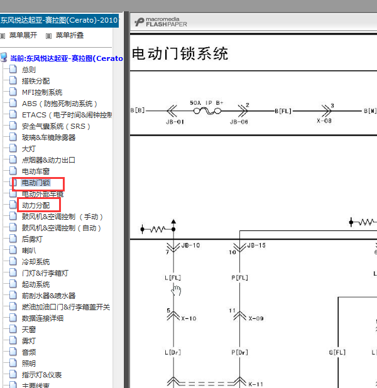Open 前刮水器&喷水器 entry
The image size is (377, 388).
tap(48, 296)
